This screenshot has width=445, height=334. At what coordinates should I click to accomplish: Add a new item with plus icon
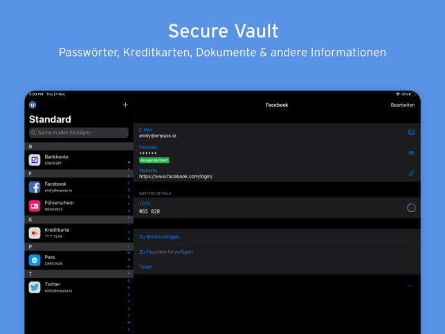click(125, 105)
